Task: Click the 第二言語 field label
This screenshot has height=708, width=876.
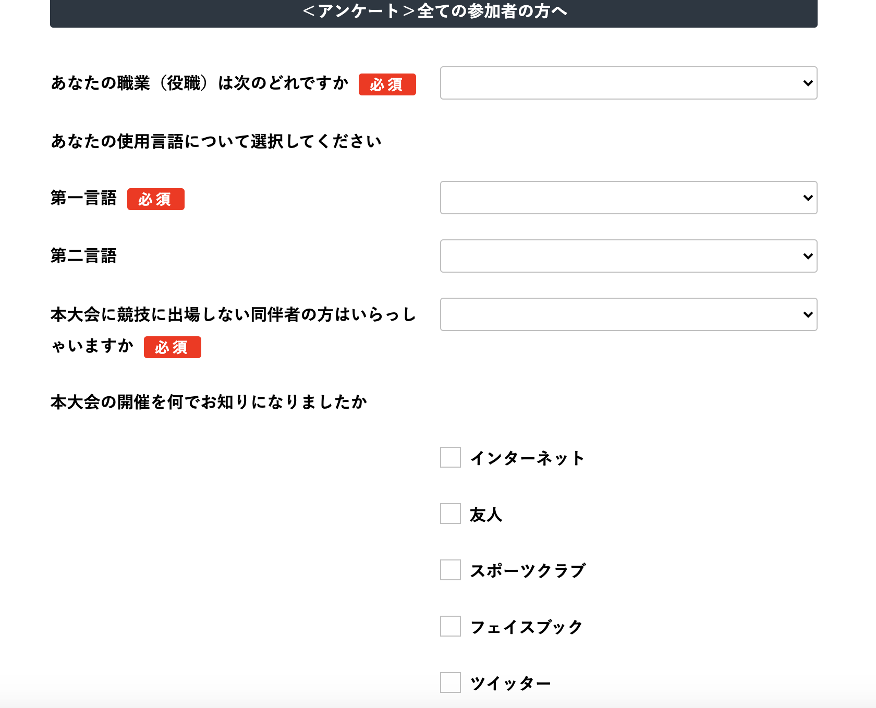Action: tap(83, 256)
